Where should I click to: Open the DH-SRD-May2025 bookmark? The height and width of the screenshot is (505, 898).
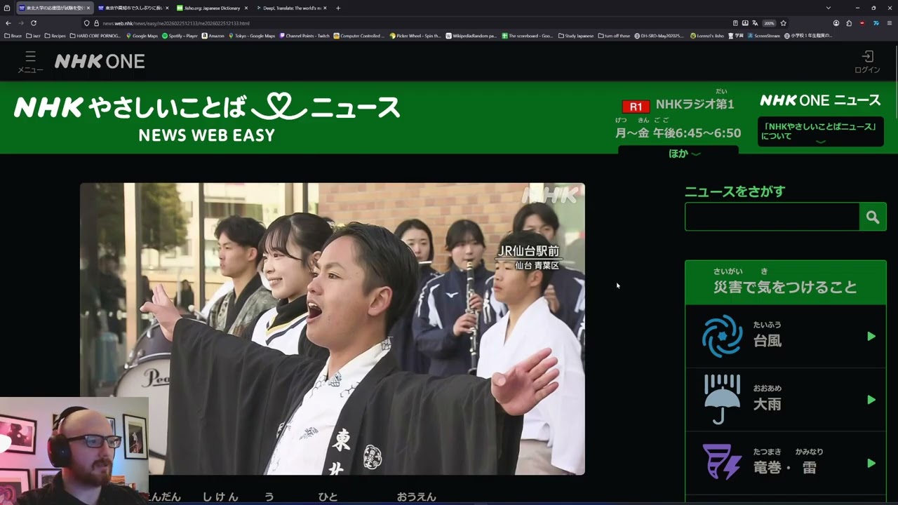[x=660, y=36]
